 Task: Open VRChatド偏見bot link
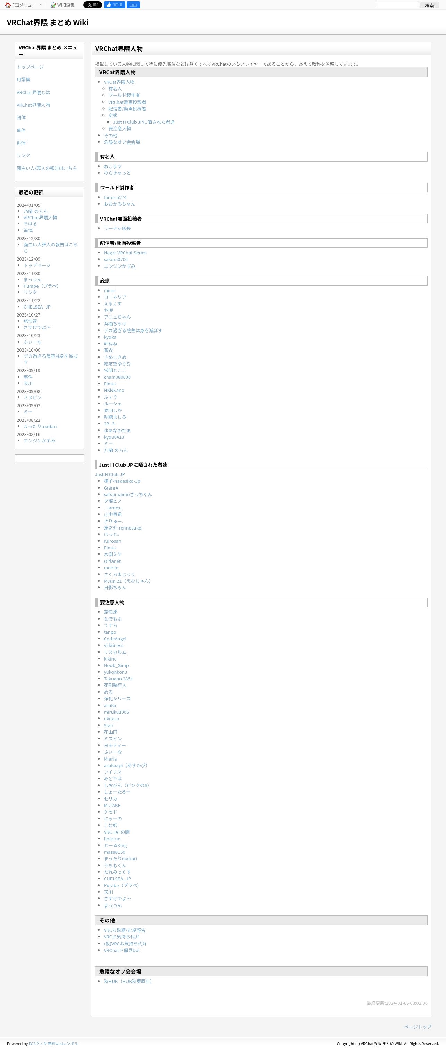coord(121,951)
